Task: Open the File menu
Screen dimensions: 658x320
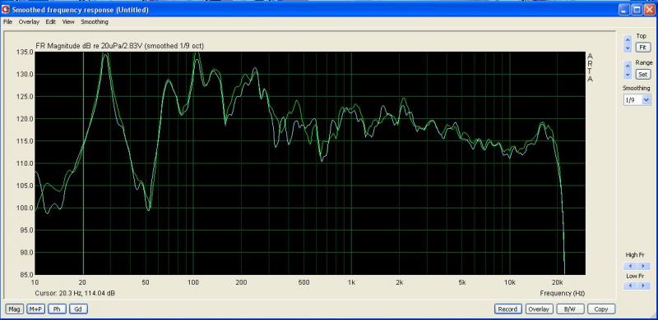Action: pyautogui.click(x=7, y=22)
